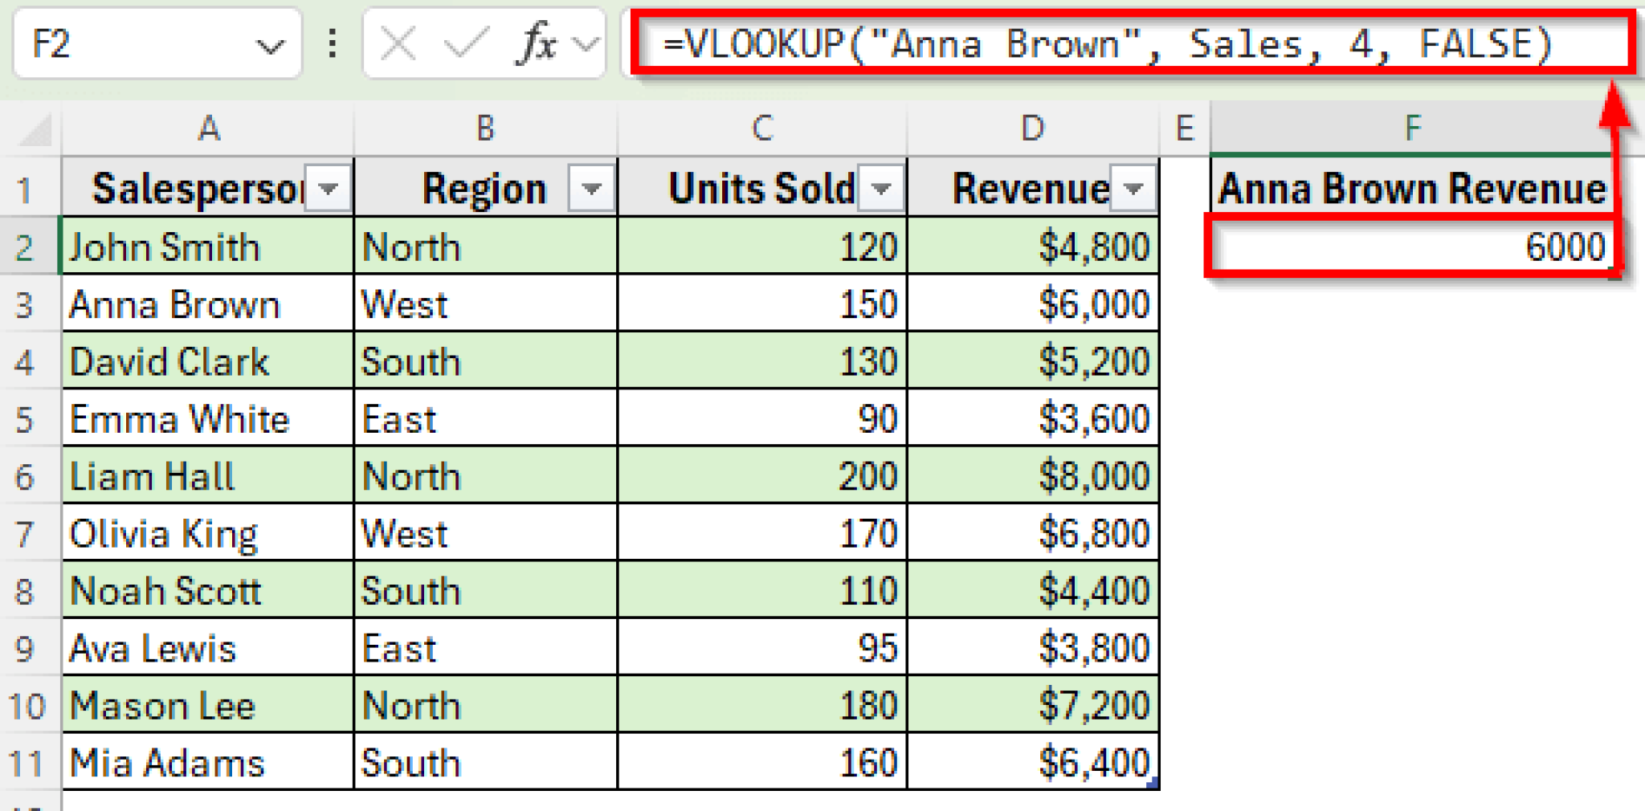The height and width of the screenshot is (811, 1645).
Task: Select column C header
Action: click(x=762, y=128)
